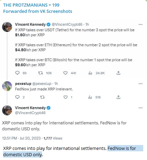
Task: Share pexeslup's tweet
Action: tap(118, 97)
